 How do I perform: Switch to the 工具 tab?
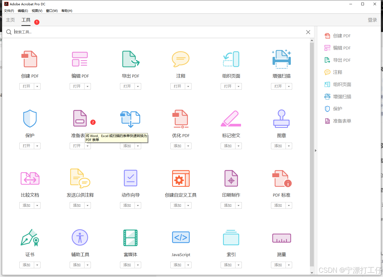click(26, 20)
